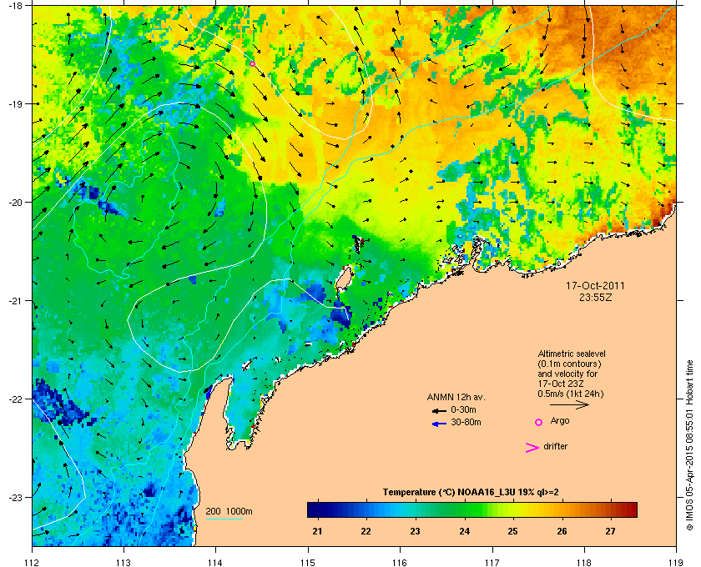Click the Temperature NOAA16_L3U colorbar title
This screenshot has height=567, width=701.
click(x=471, y=493)
